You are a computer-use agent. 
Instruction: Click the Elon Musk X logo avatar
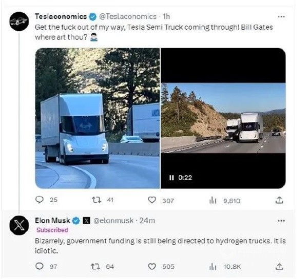(19, 227)
